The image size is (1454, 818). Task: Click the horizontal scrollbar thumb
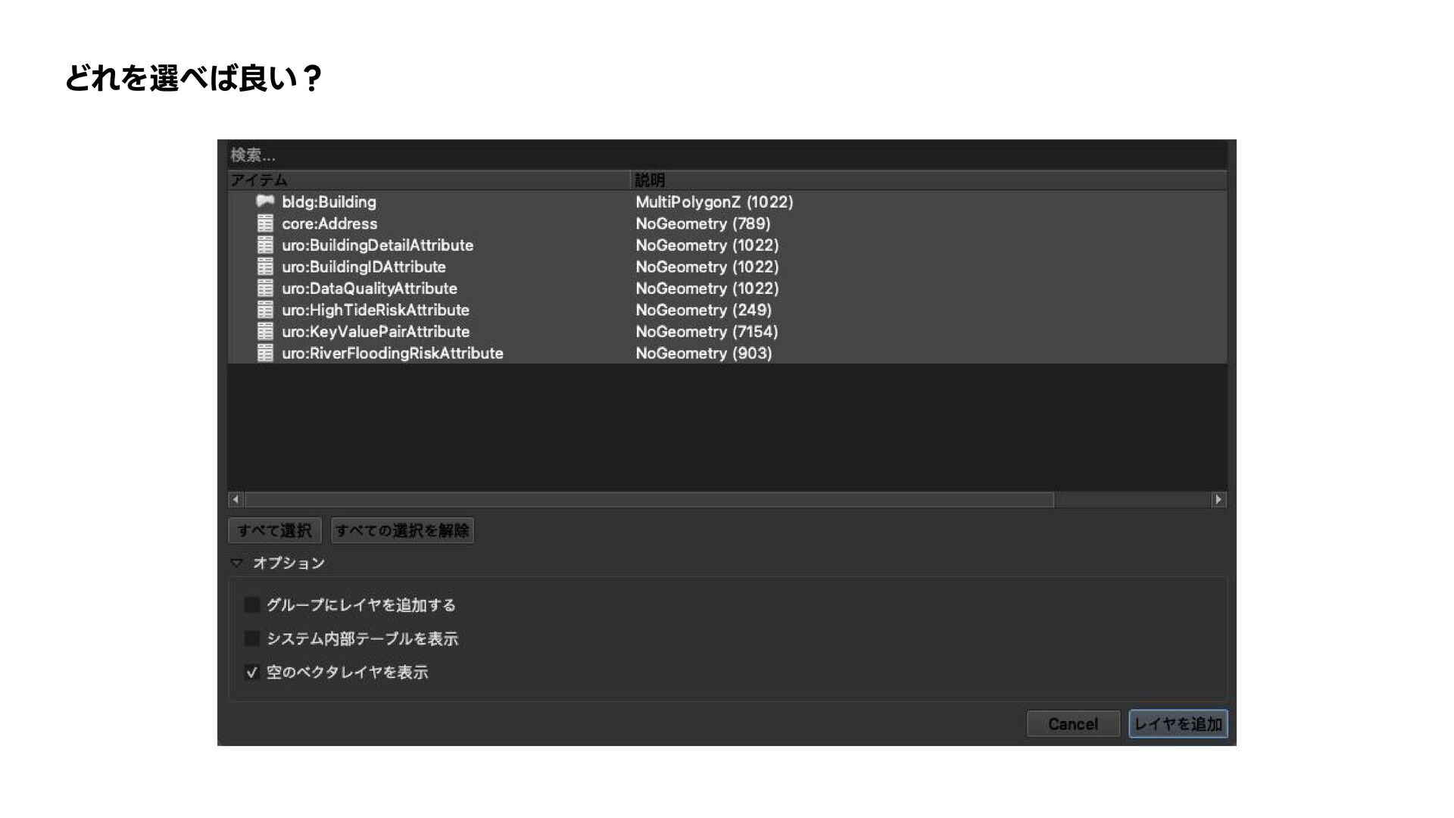pos(649,499)
